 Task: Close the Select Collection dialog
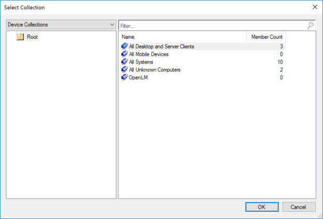point(315,7)
